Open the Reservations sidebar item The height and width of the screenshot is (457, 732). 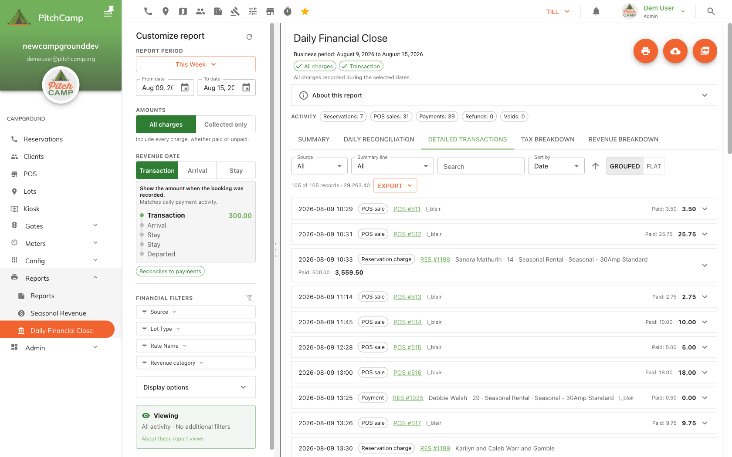(57, 139)
